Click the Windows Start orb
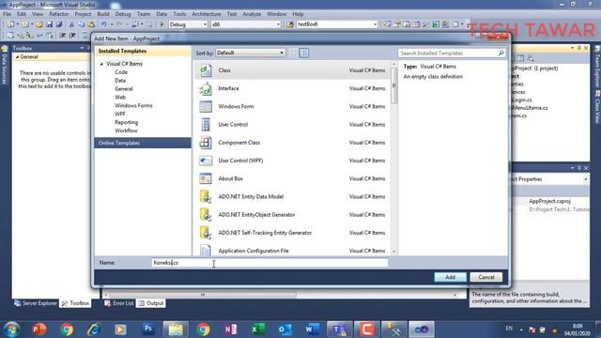Image resolution: width=601 pixels, height=338 pixels. (x=11, y=330)
